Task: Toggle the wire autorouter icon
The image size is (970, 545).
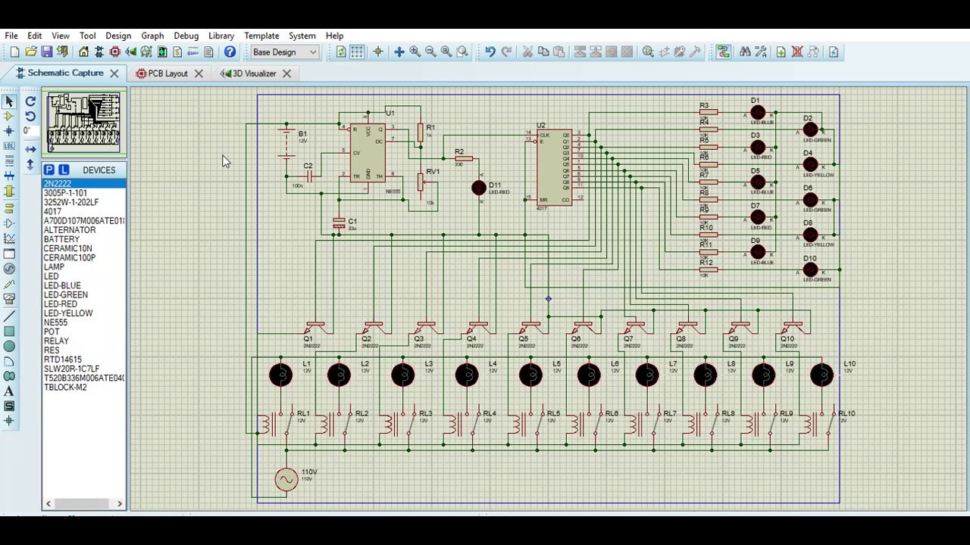Action: click(x=723, y=51)
